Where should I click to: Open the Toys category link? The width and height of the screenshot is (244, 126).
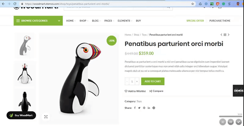(x=139, y=101)
